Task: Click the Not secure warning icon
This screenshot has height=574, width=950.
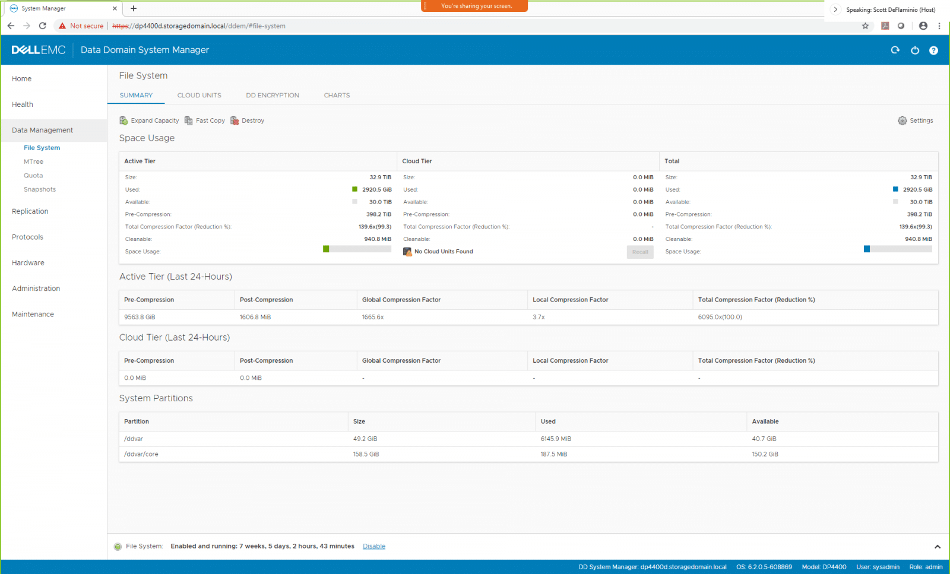Action: tap(62, 26)
